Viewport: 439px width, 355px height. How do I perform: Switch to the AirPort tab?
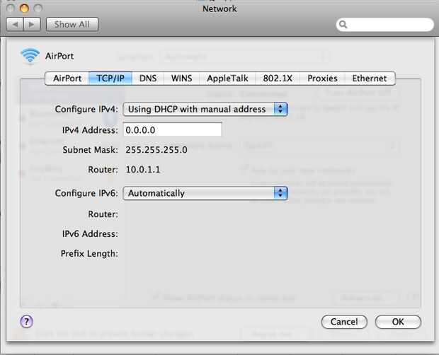(x=67, y=78)
